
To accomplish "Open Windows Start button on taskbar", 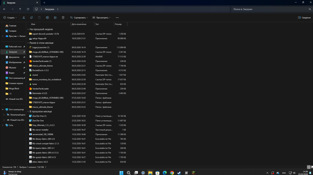I will click(x=121, y=172).
